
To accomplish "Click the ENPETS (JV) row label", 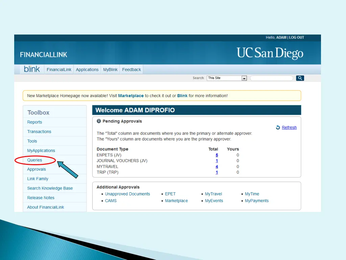I will [109, 155].
